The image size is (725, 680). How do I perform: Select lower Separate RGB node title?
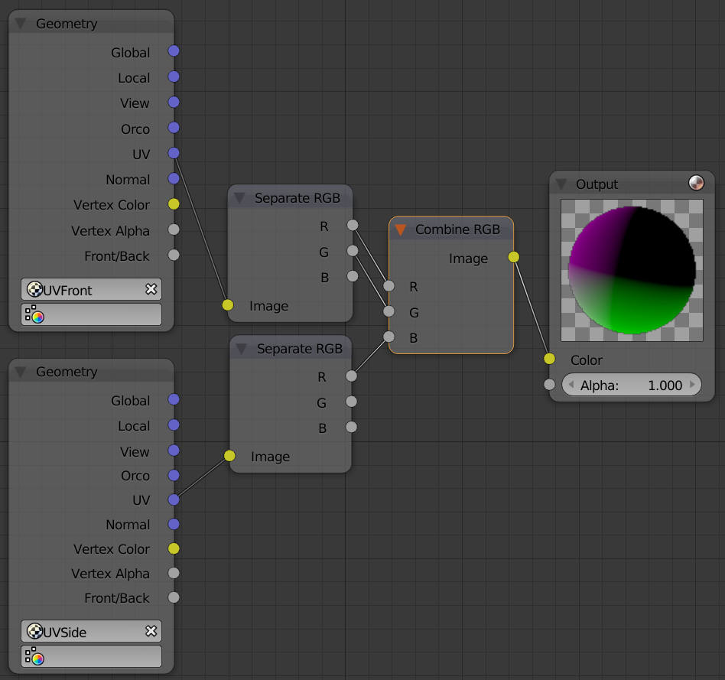300,349
